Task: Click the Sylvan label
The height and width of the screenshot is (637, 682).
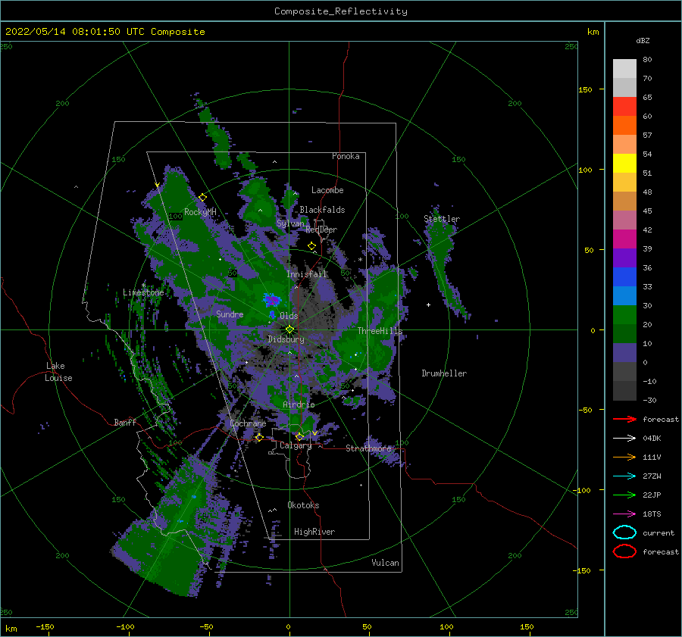Action: tap(290, 223)
